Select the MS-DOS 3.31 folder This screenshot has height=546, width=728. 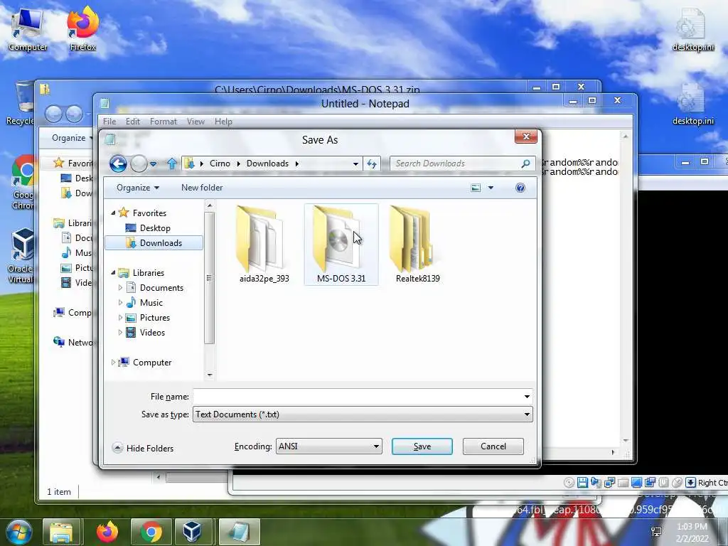tap(341, 244)
